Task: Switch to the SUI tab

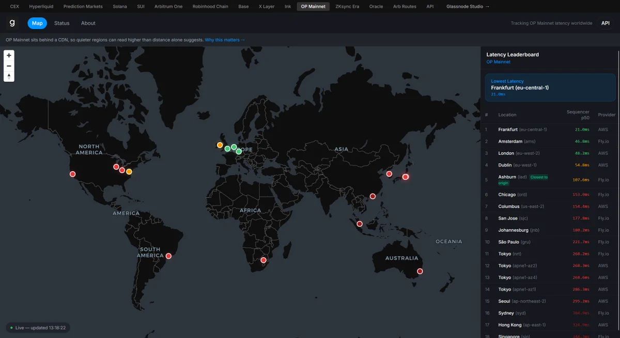Action: pos(141,7)
